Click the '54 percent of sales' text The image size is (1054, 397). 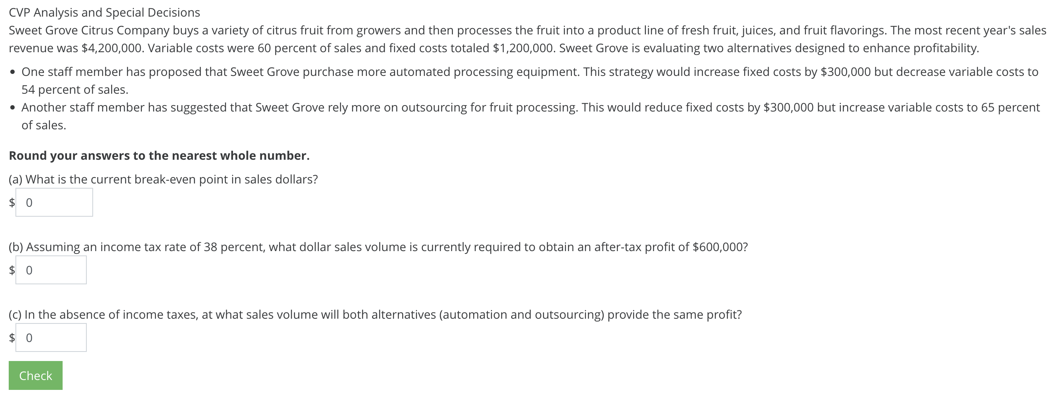[x=75, y=89]
